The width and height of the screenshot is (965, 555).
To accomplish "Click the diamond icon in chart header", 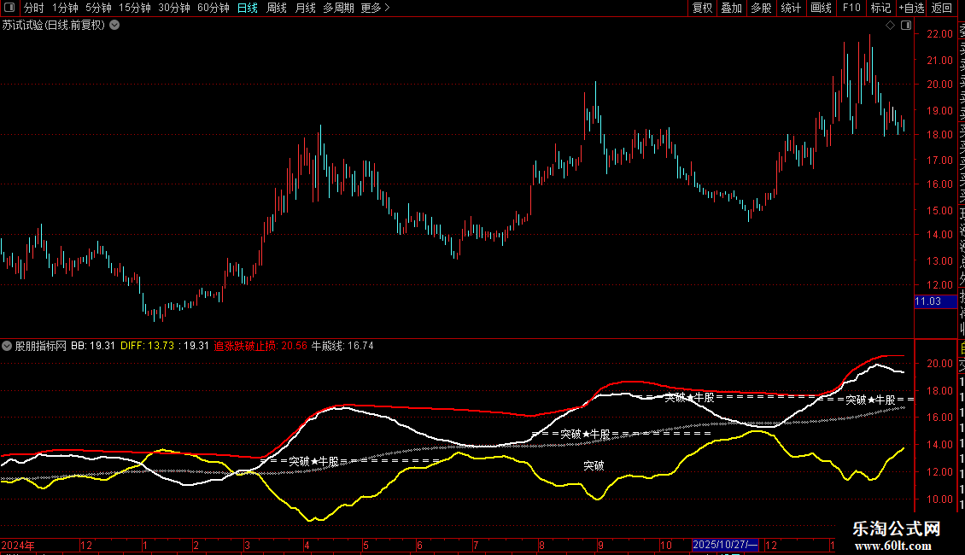I will pyautogui.click(x=890, y=26).
